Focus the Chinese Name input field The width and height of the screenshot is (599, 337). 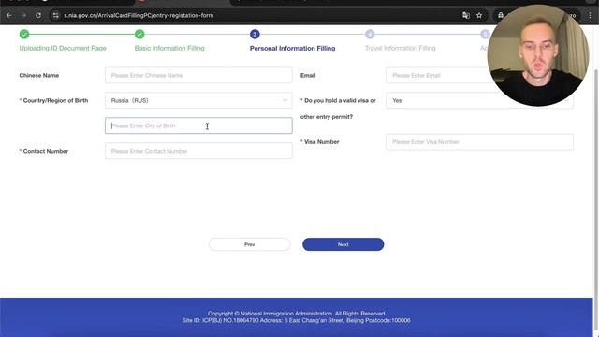(x=198, y=75)
